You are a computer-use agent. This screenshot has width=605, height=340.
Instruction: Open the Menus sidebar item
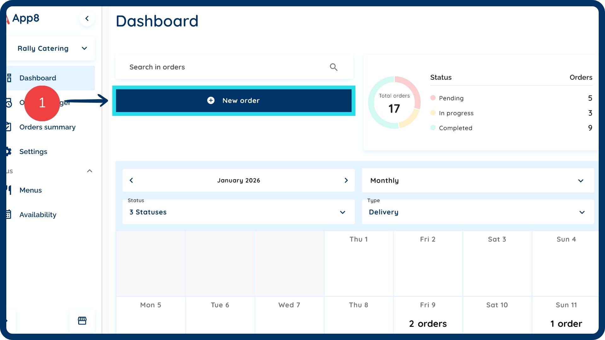click(x=31, y=190)
